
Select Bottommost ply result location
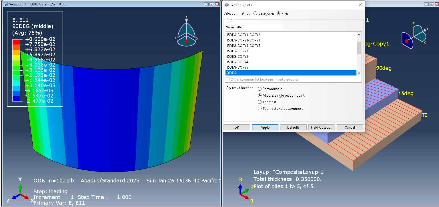click(x=260, y=89)
